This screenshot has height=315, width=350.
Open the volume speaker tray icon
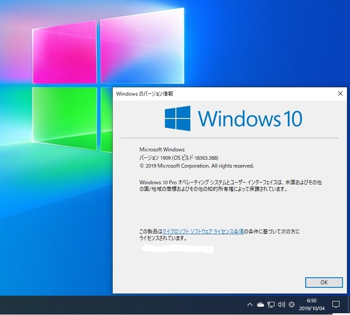[281, 304]
